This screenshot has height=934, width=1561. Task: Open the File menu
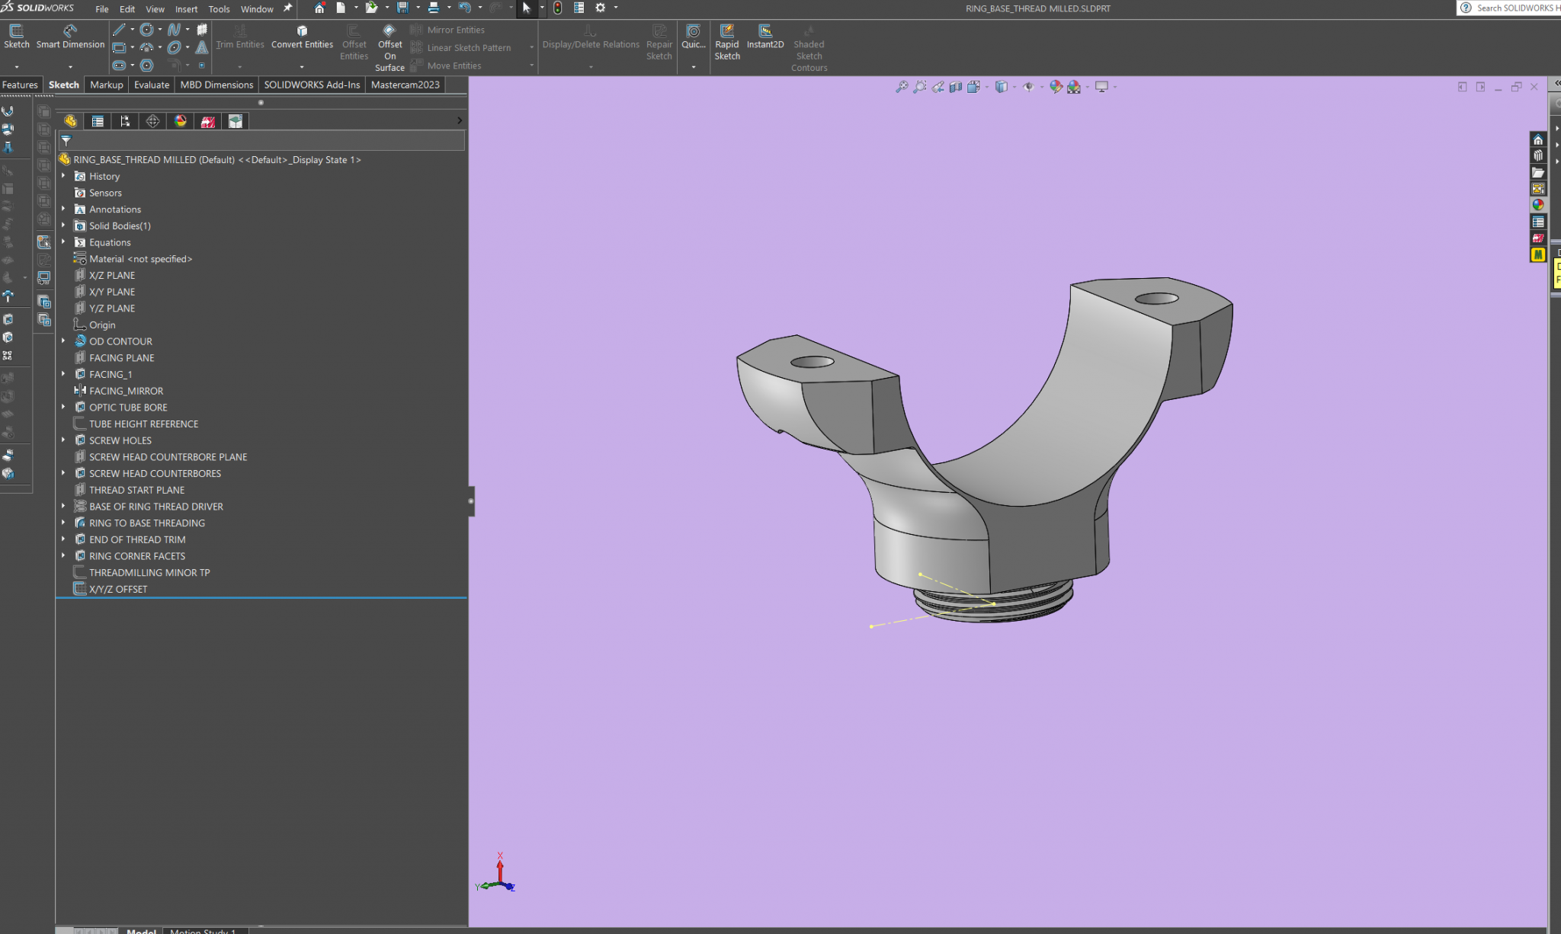point(101,9)
